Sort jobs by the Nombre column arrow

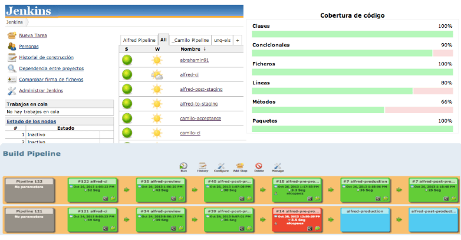[205, 49]
